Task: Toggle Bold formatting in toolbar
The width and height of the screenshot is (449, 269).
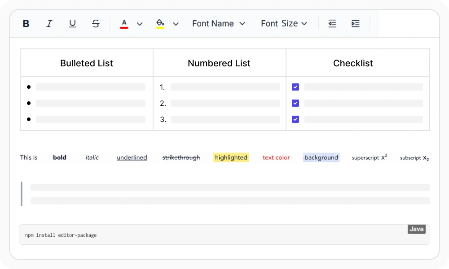Action: coord(26,23)
